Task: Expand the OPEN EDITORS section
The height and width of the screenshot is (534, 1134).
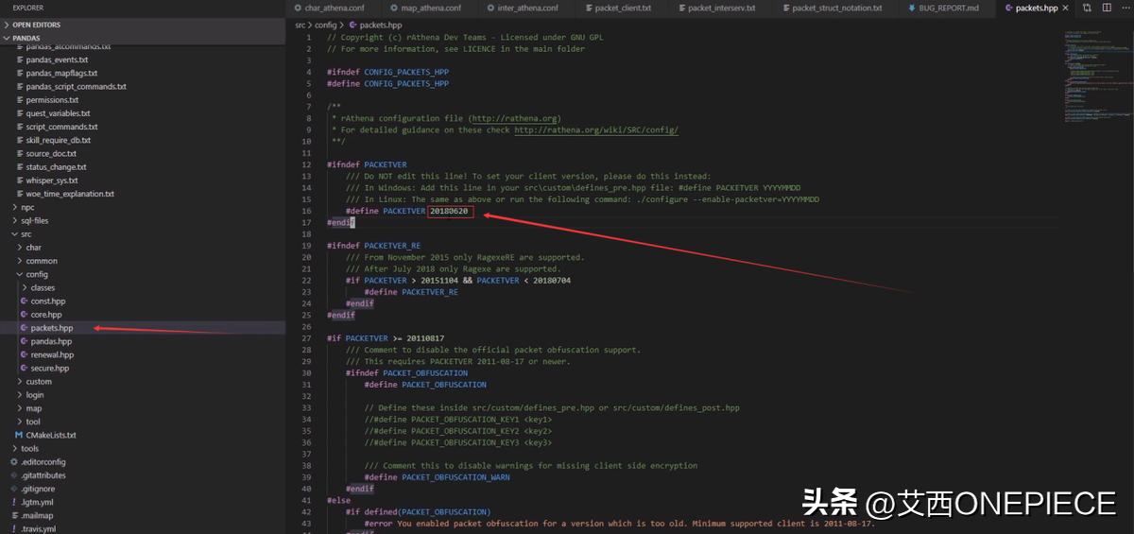Action: [8, 25]
